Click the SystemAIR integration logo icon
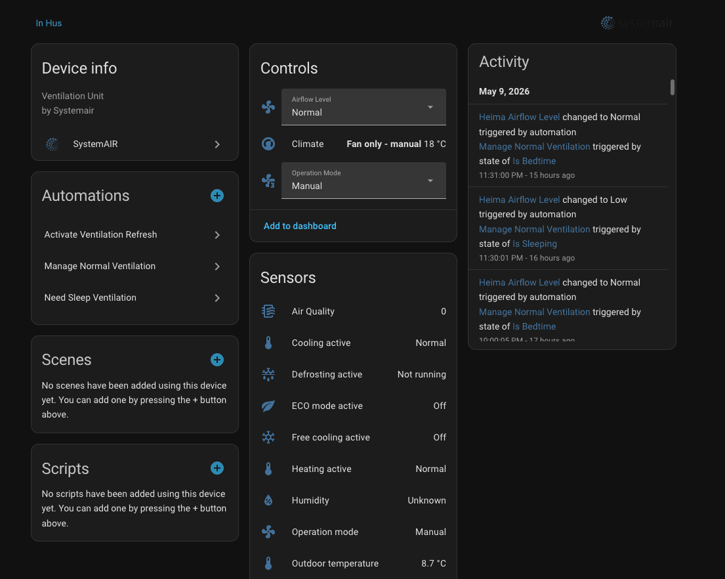This screenshot has height=579, width=725. 52,144
